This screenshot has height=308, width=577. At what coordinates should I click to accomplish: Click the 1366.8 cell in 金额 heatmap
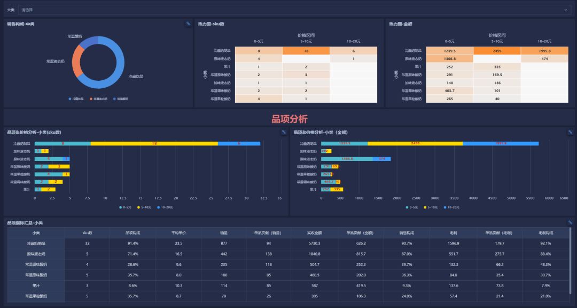pyautogui.click(x=450, y=59)
